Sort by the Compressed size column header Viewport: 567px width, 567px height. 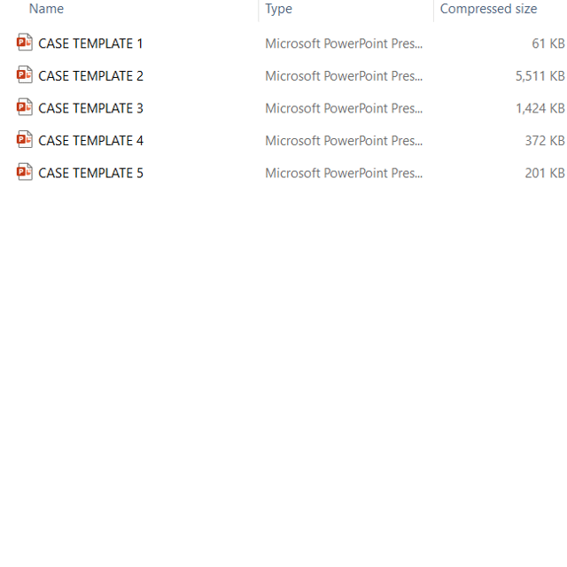click(x=488, y=9)
